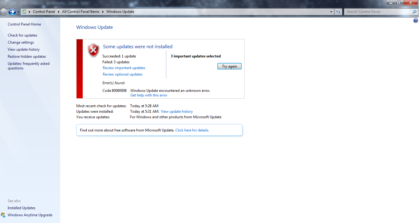Select Control Panel in breadcrumb path
This screenshot has height=223, width=420.
point(44,12)
